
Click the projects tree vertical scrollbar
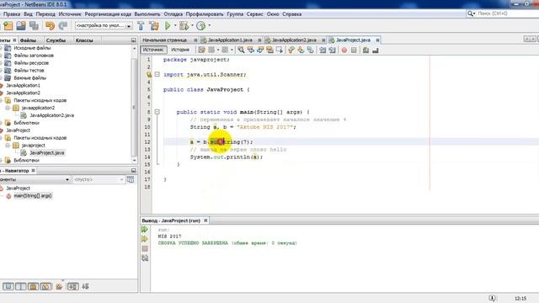coord(135,107)
